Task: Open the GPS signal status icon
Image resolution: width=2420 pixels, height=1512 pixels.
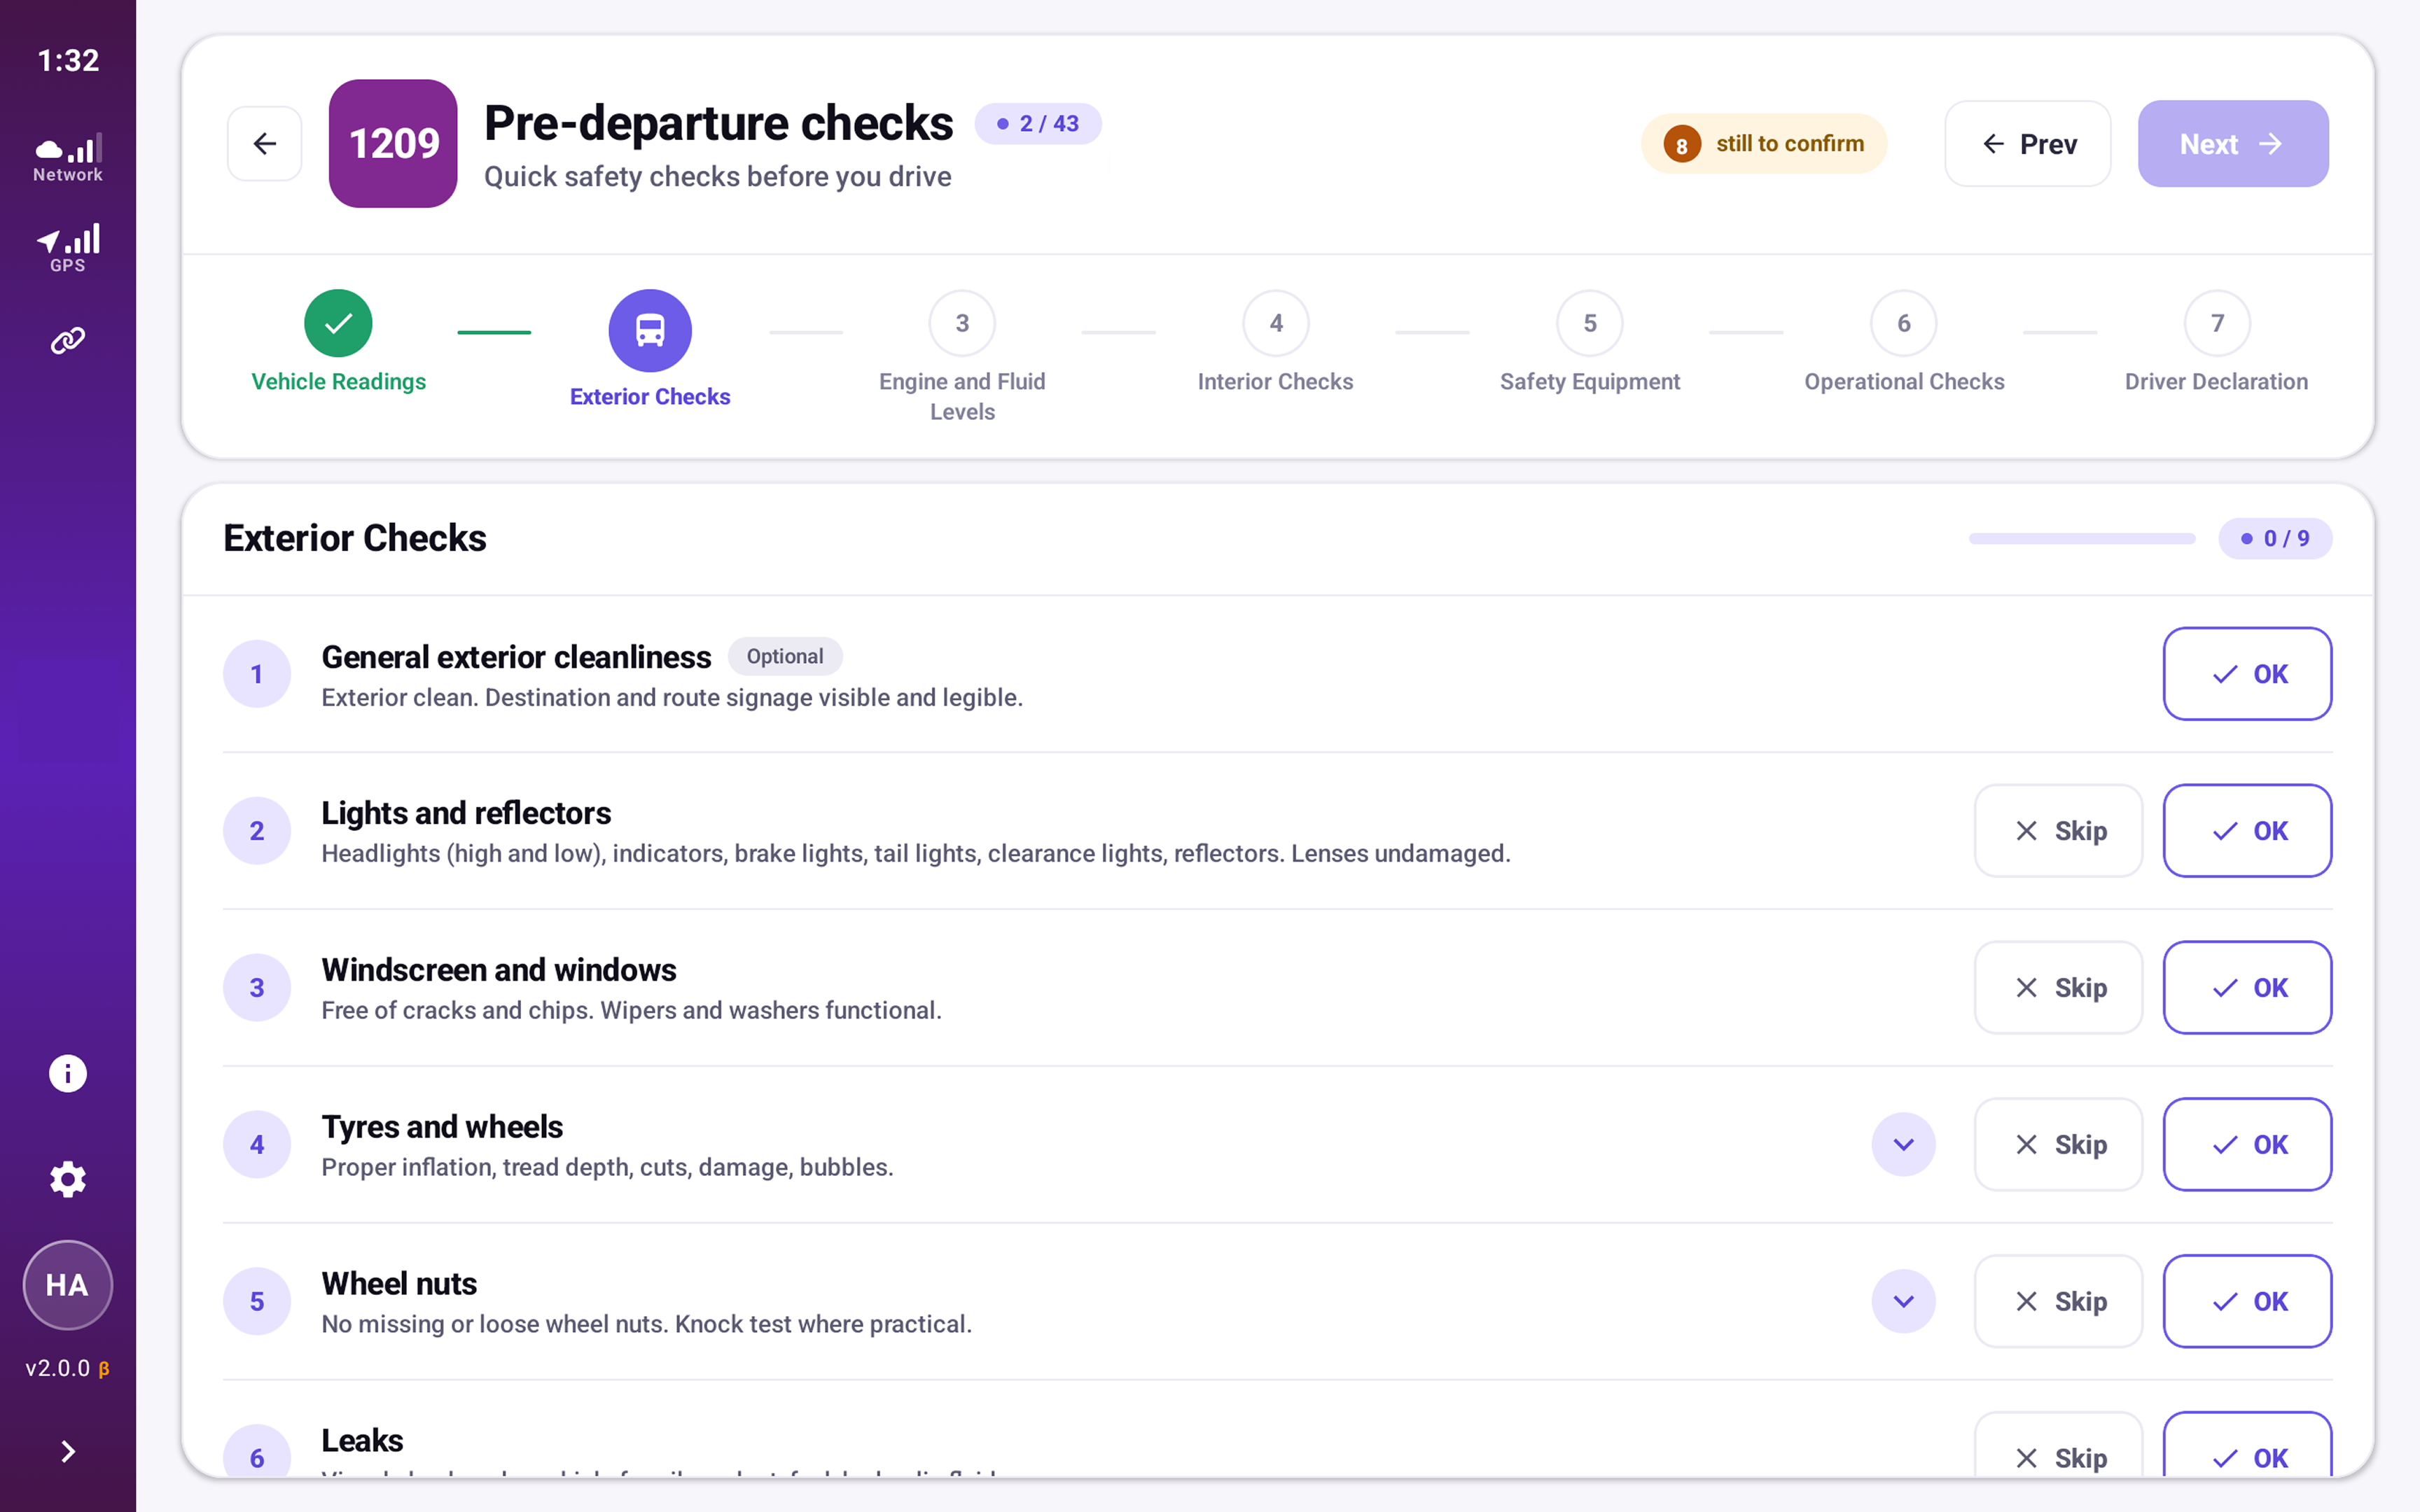Action: [68, 247]
